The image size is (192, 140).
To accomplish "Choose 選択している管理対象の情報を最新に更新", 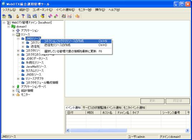I will pos(76,51).
